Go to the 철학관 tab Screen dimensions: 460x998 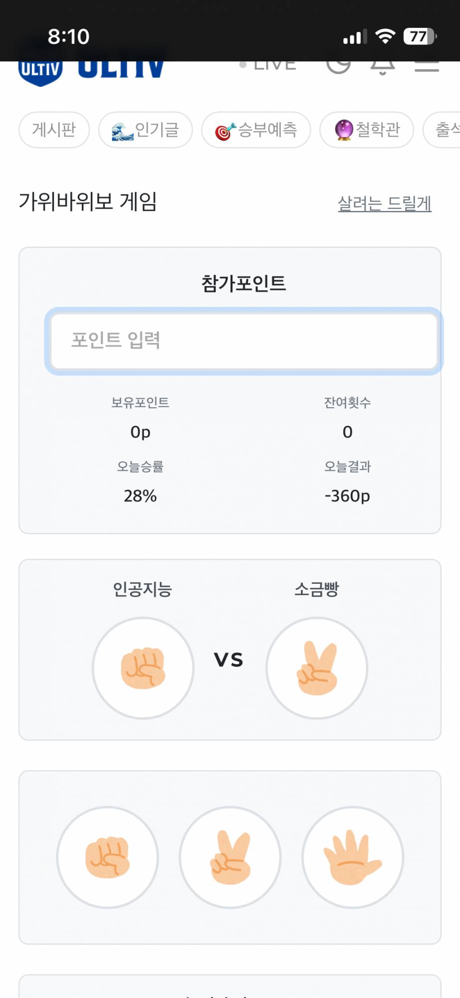(367, 130)
